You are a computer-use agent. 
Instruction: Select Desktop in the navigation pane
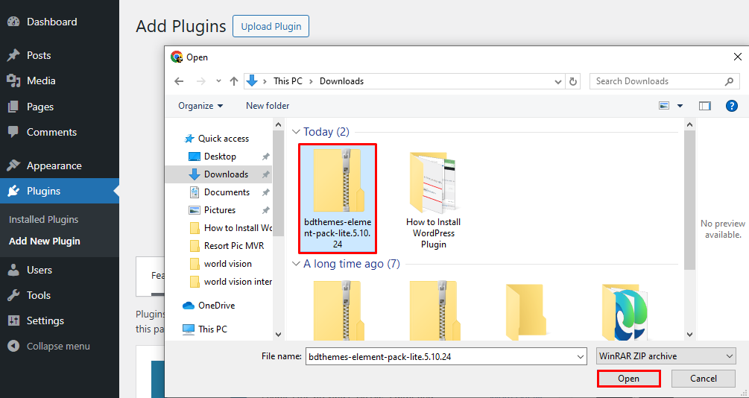pyautogui.click(x=220, y=157)
